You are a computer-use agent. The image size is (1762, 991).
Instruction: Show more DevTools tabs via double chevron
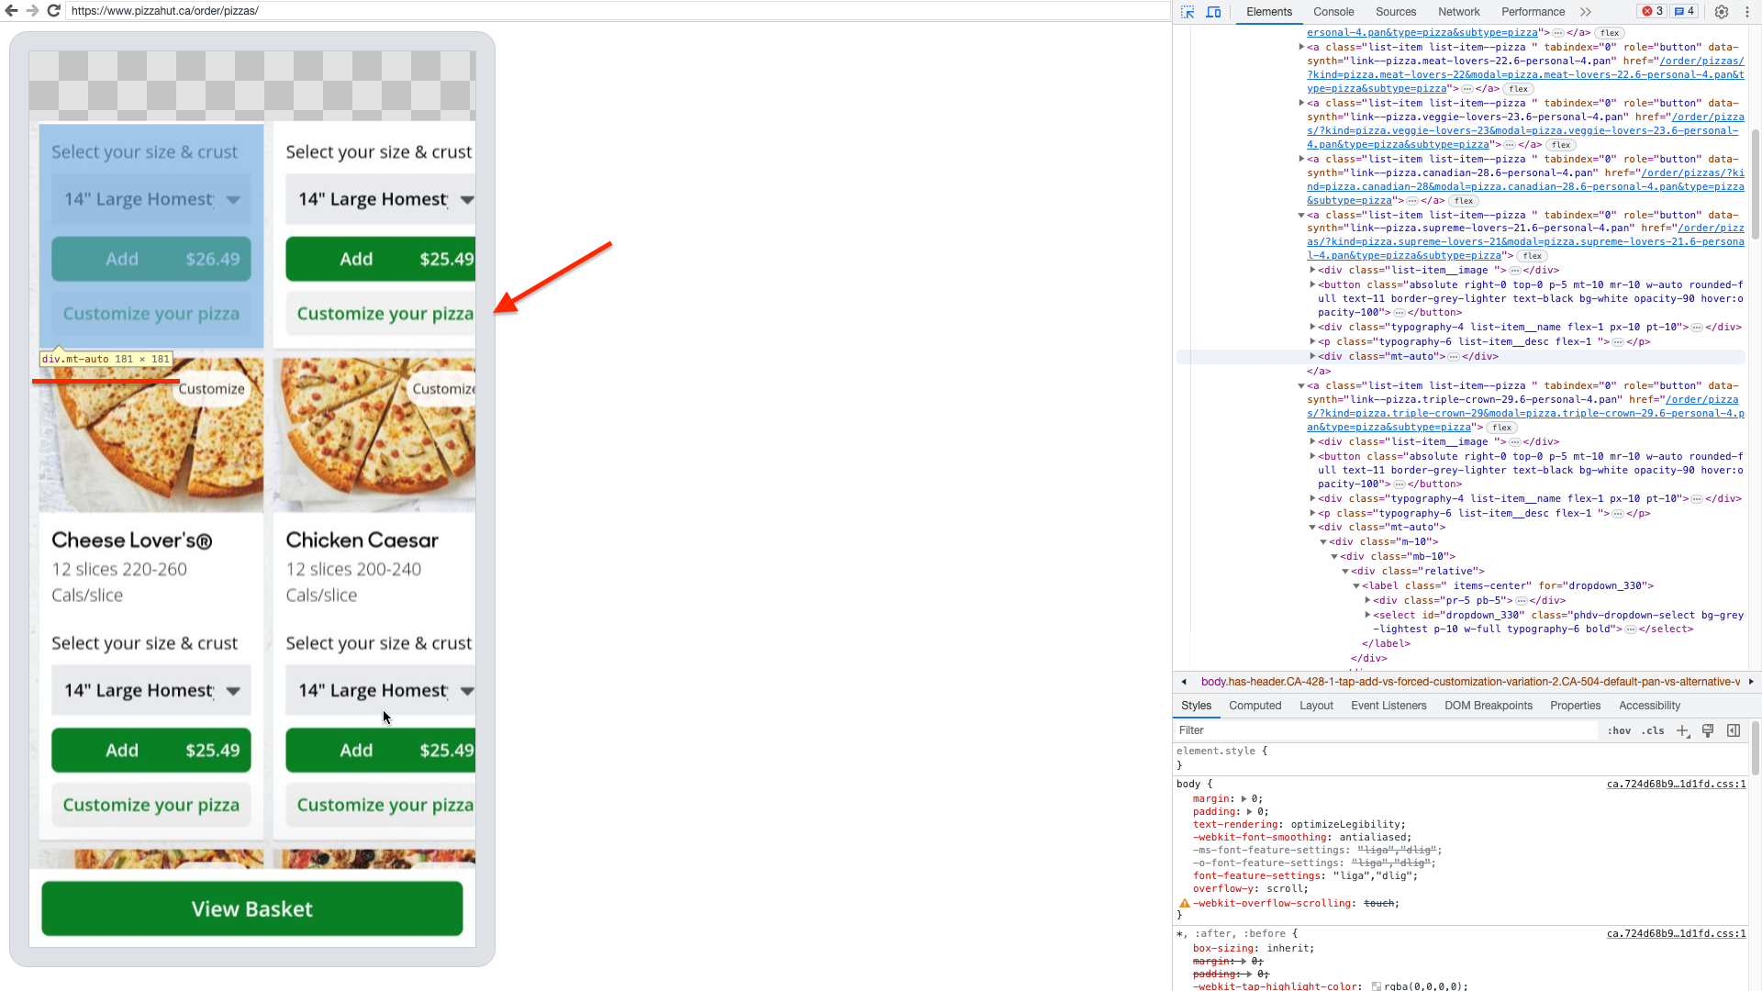[x=1586, y=12]
